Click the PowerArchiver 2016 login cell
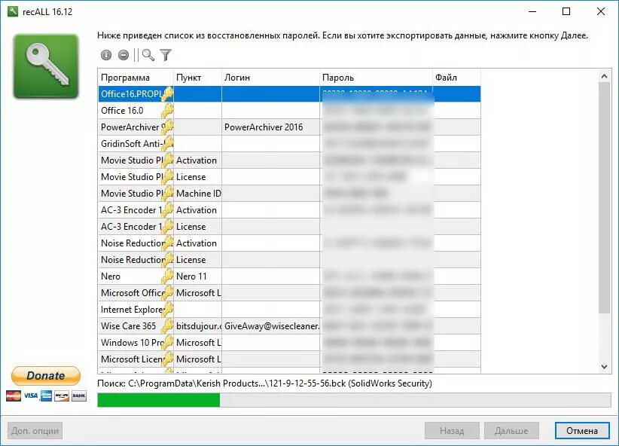Viewport: 619px width, 446px height. coord(270,127)
